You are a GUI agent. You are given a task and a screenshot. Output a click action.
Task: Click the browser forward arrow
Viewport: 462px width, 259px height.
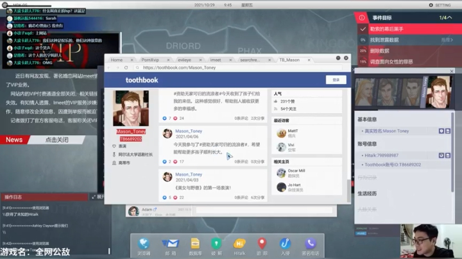click(117, 68)
